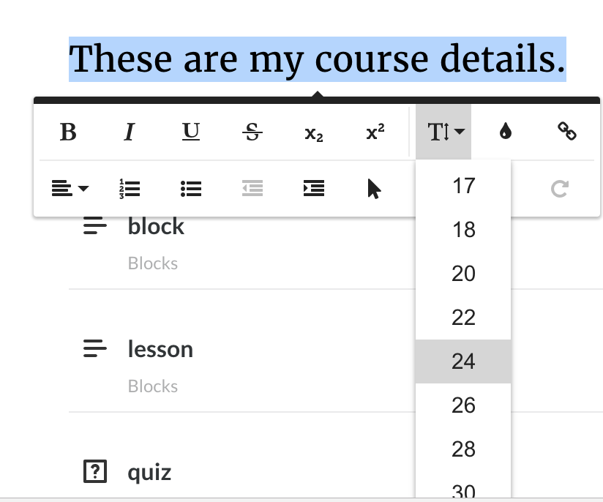Screen dimensions: 603x502
Task: Create an unordered bullet list
Action: (191, 189)
